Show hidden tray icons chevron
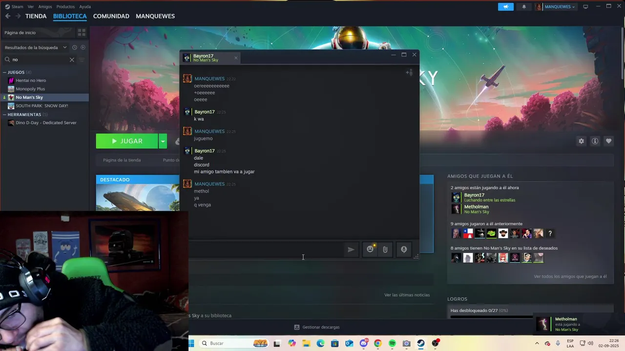This screenshot has width=625, height=351. click(x=537, y=344)
